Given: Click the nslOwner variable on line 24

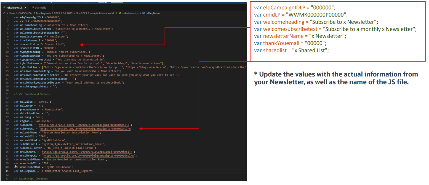Looking at the screenshot, I should point(27,106).
